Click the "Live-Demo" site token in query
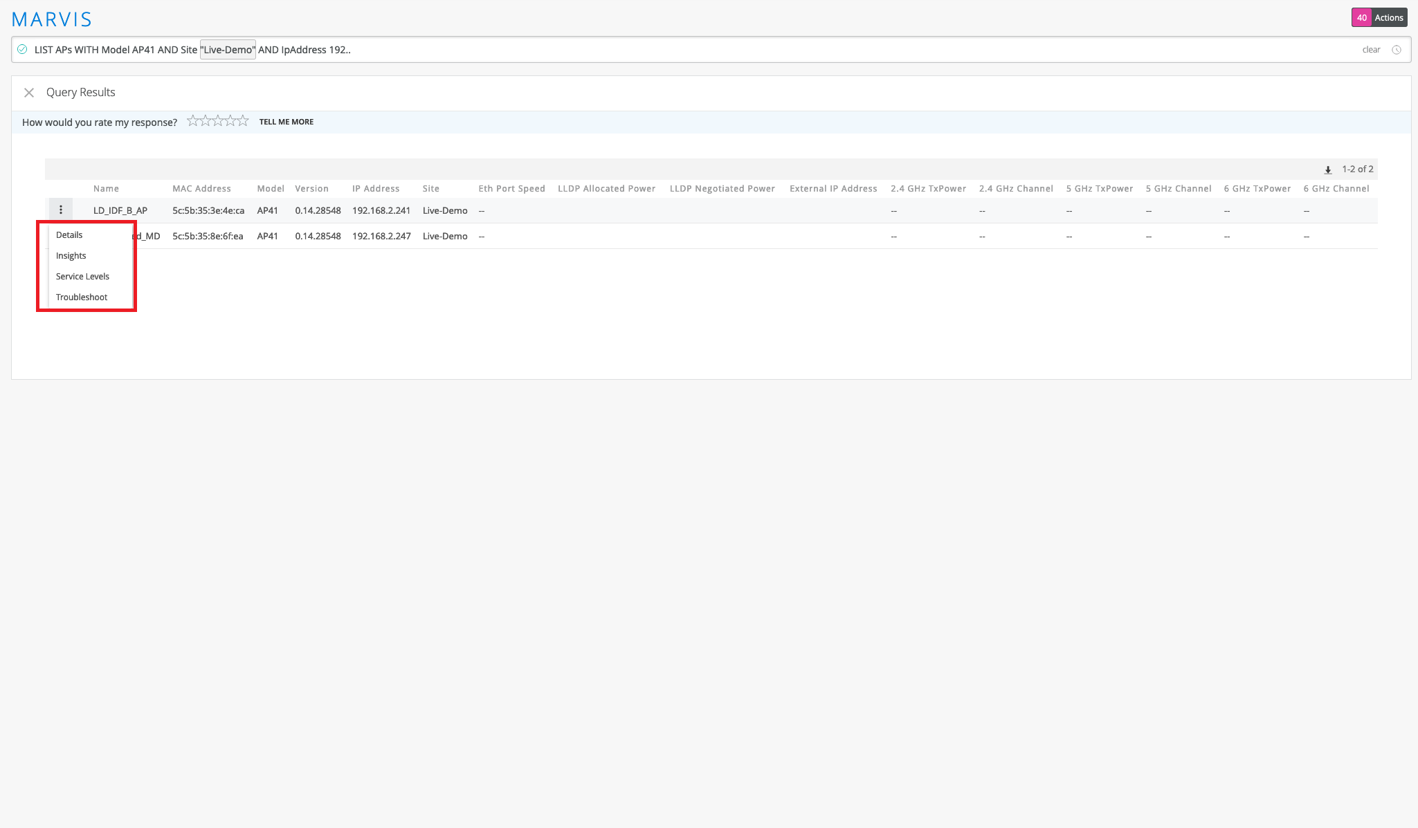This screenshot has width=1418, height=828. pos(228,50)
